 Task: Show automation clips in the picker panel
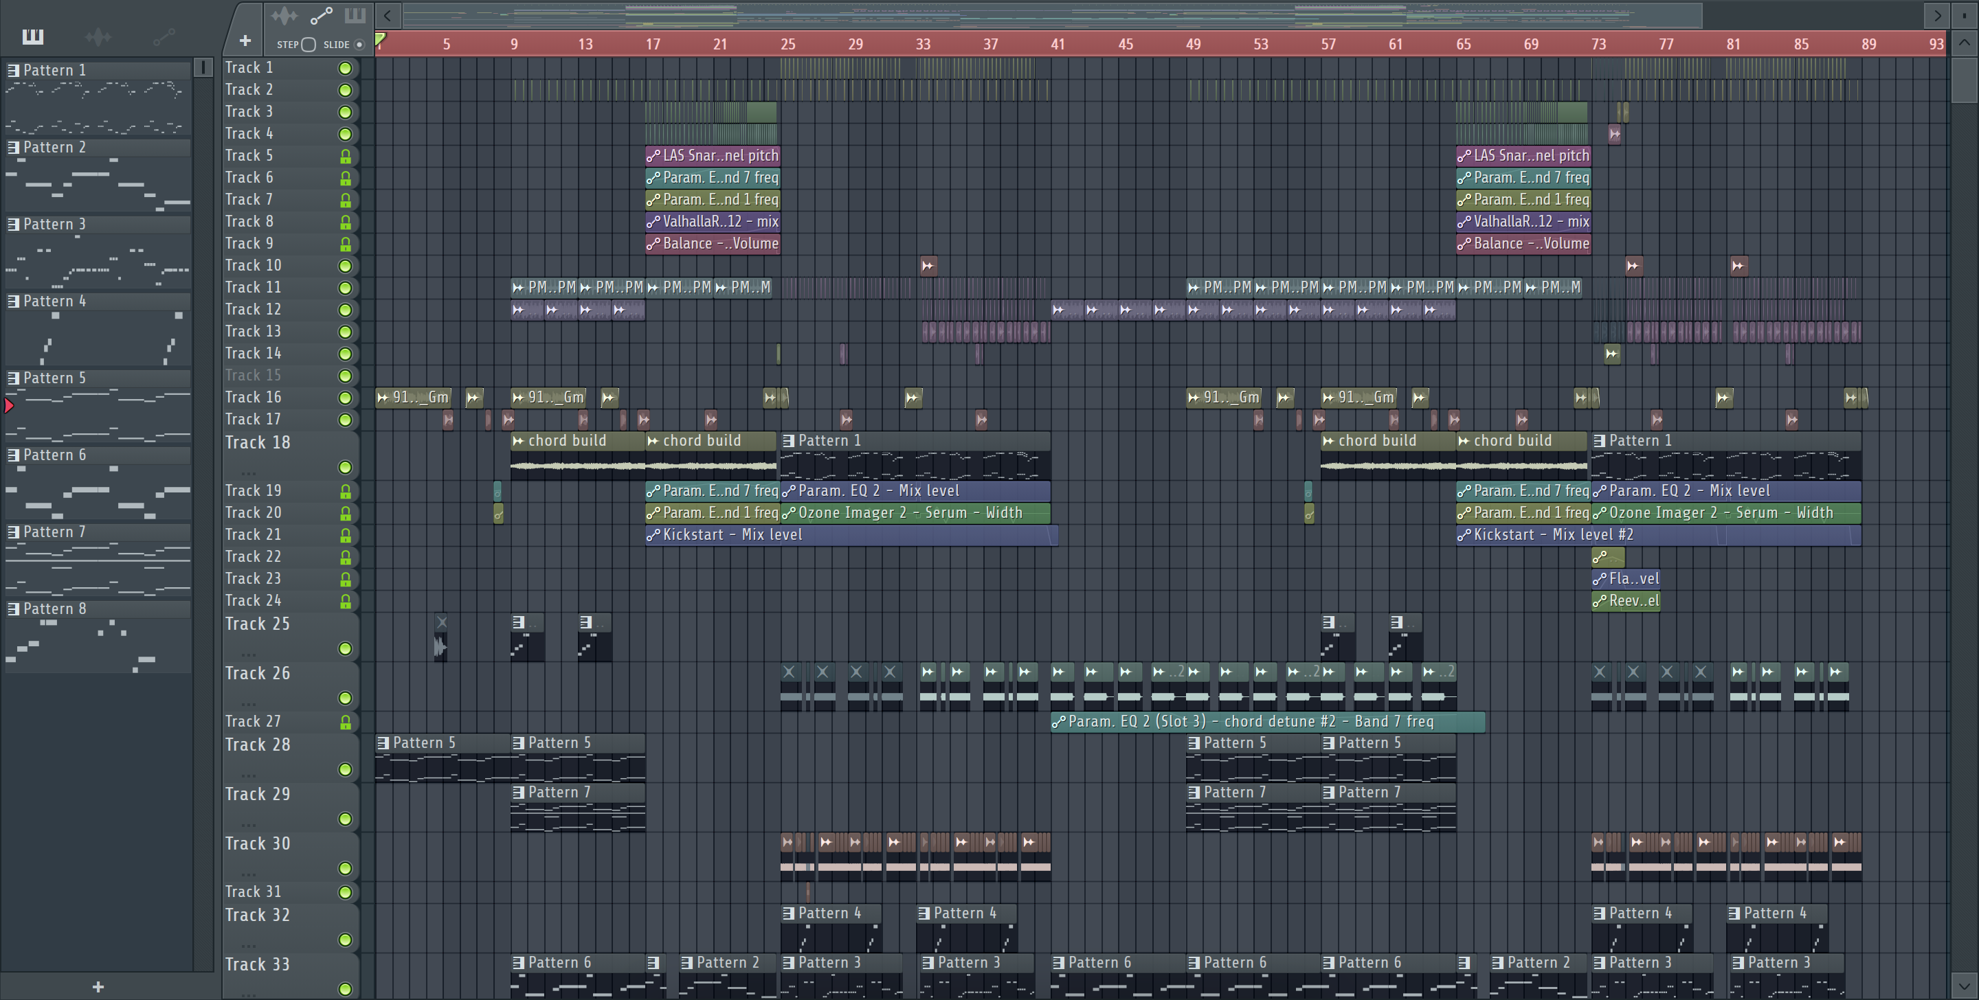pyautogui.click(x=164, y=36)
